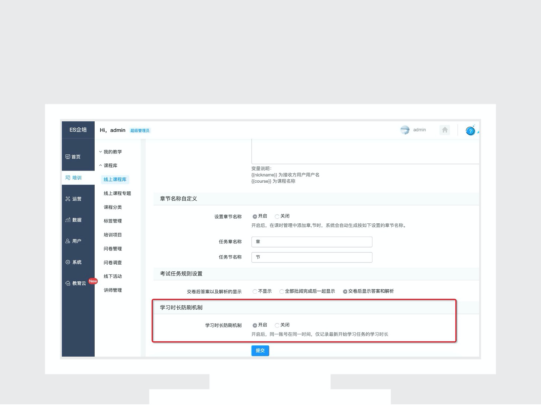This screenshot has width=541, height=405.
Task: Click the 提交 submit button
Action: [x=260, y=351]
